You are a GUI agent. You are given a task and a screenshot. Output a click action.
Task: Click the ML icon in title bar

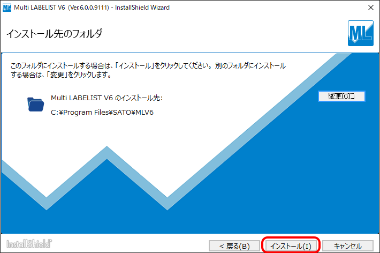coord(7,8)
